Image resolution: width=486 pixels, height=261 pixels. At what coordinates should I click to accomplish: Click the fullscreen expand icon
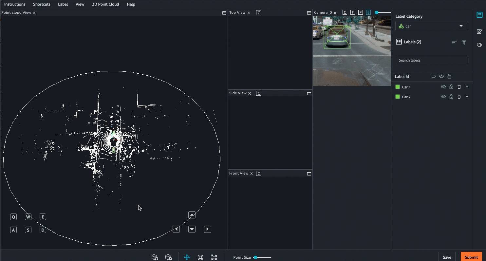click(x=214, y=257)
